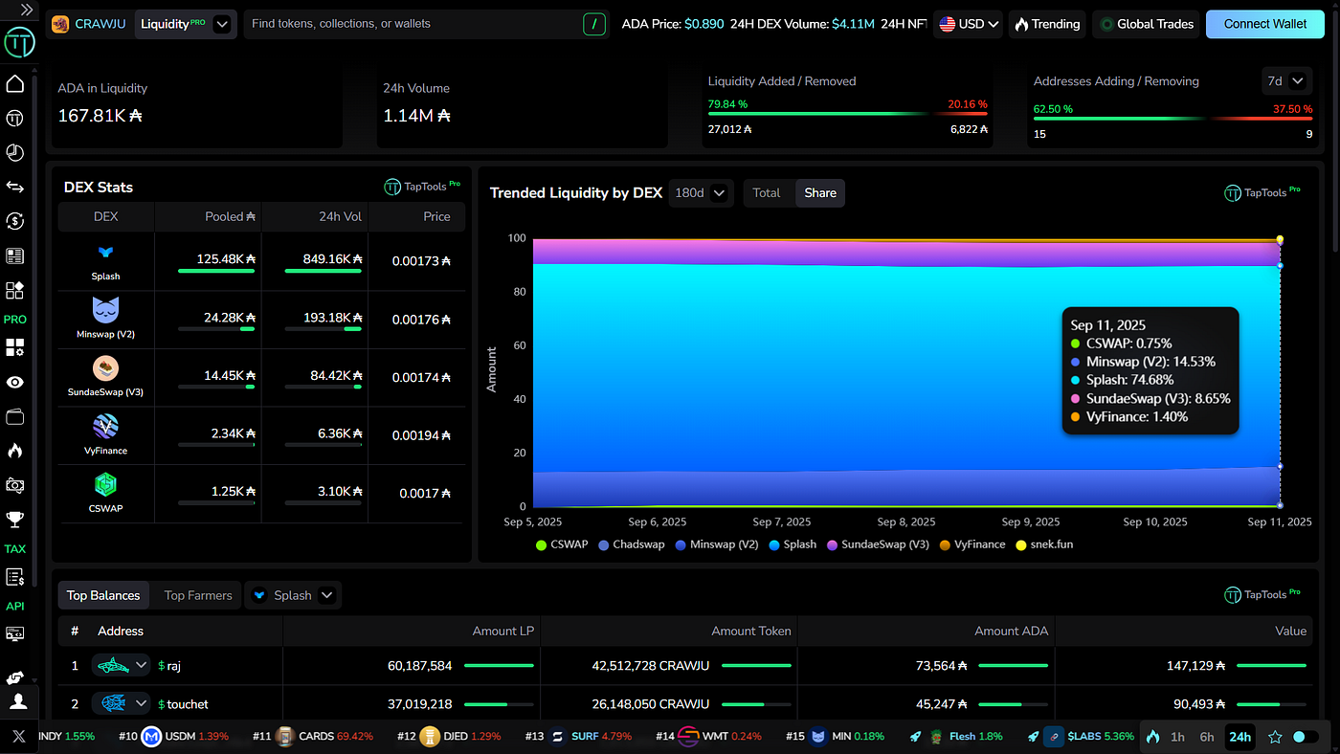
Task: Click the slash shortcut search button
Action: click(594, 24)
